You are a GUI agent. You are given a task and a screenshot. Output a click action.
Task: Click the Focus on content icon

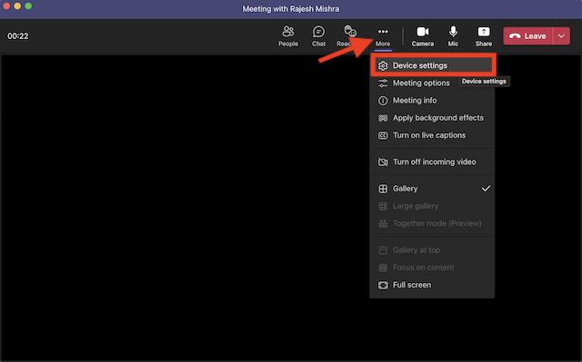[x=383, y=268]
